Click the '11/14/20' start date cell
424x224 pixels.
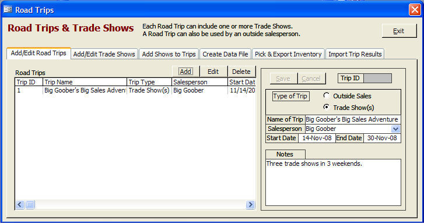242,90
